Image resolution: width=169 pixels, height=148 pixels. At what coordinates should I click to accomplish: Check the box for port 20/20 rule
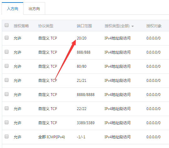7,38
